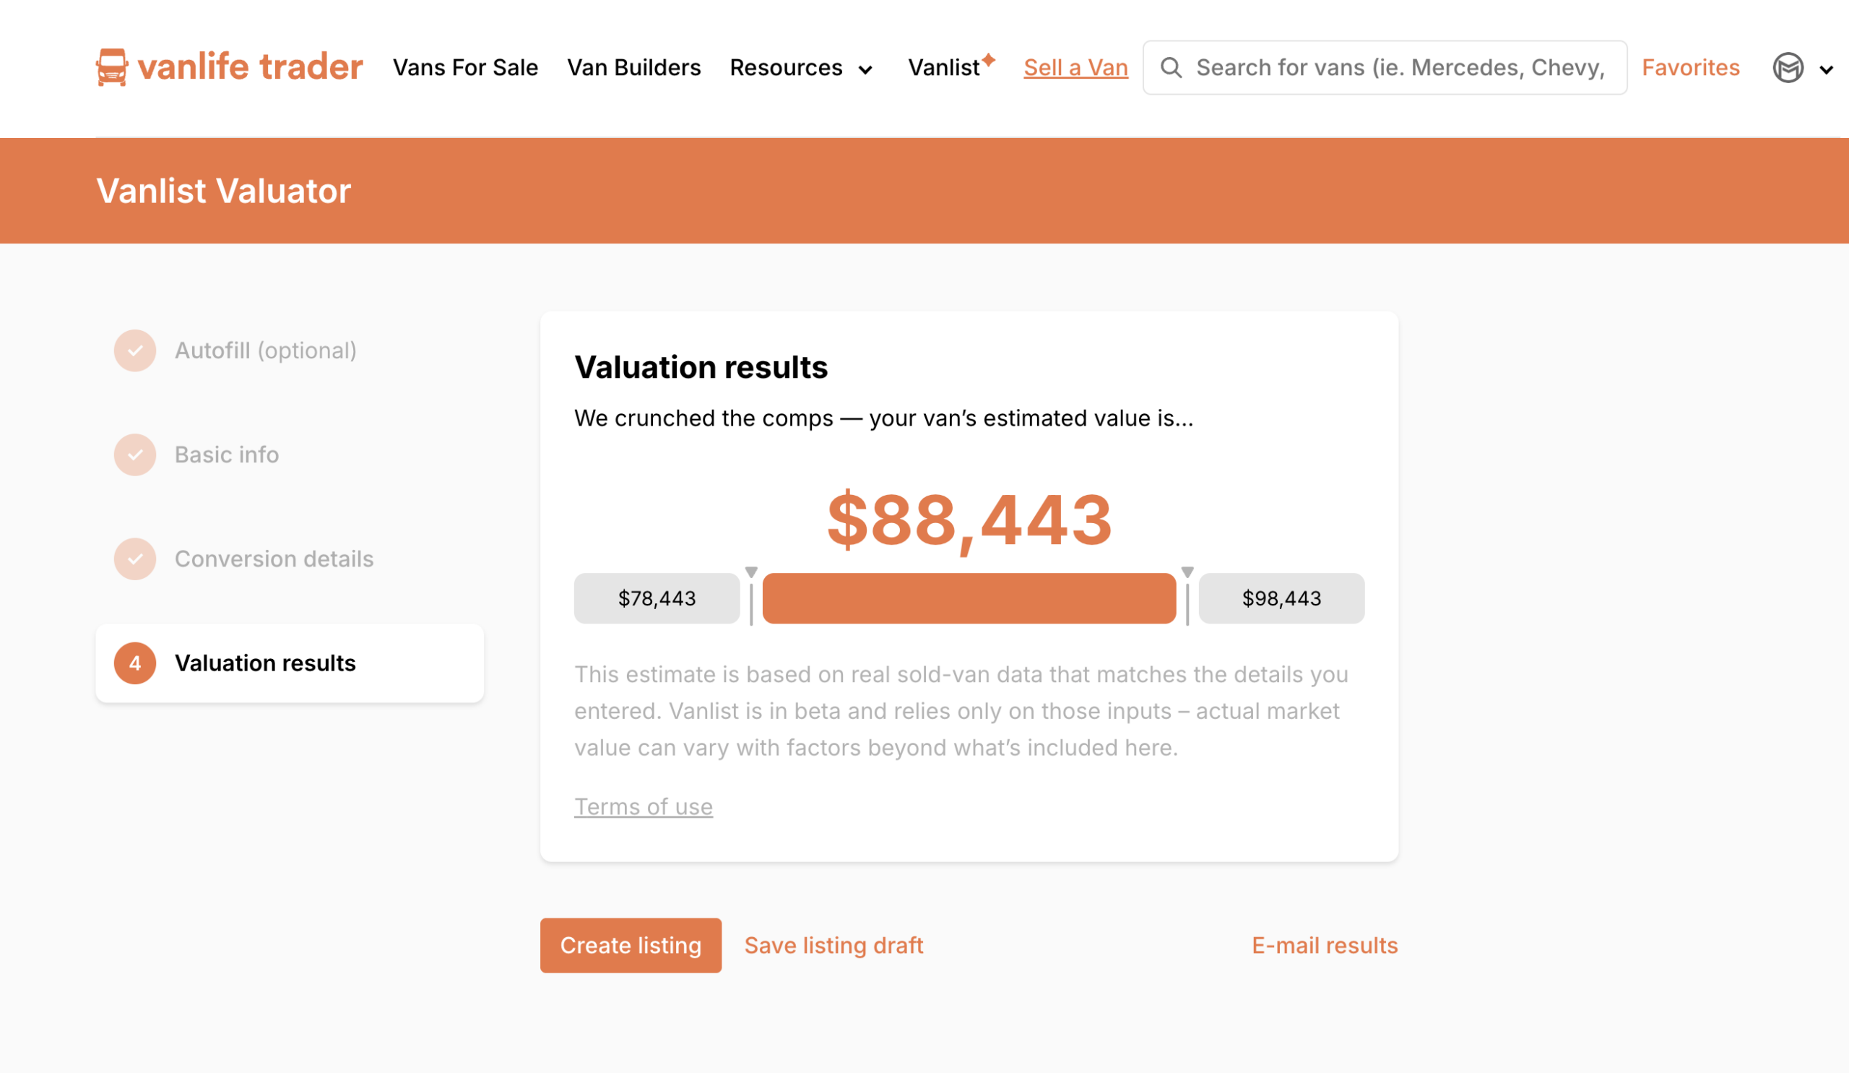The height and width of the screenshot is (1073, 1849).
Task: Go to Van Builders section
Action: point(634,67)
